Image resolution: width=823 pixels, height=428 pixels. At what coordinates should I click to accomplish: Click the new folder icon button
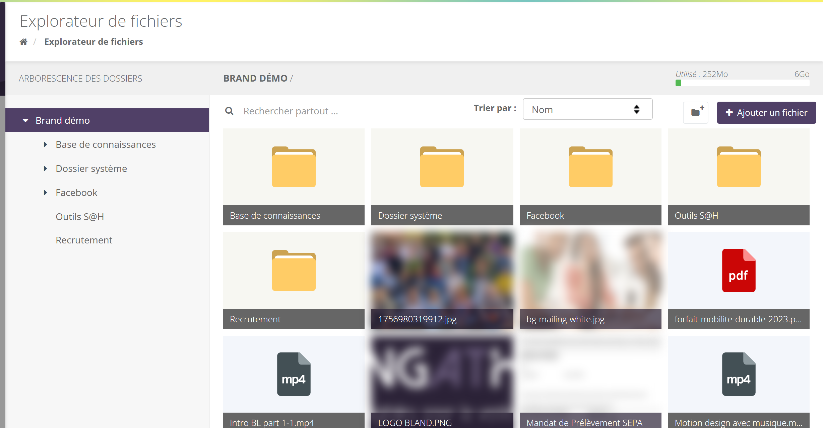(696, 112)
